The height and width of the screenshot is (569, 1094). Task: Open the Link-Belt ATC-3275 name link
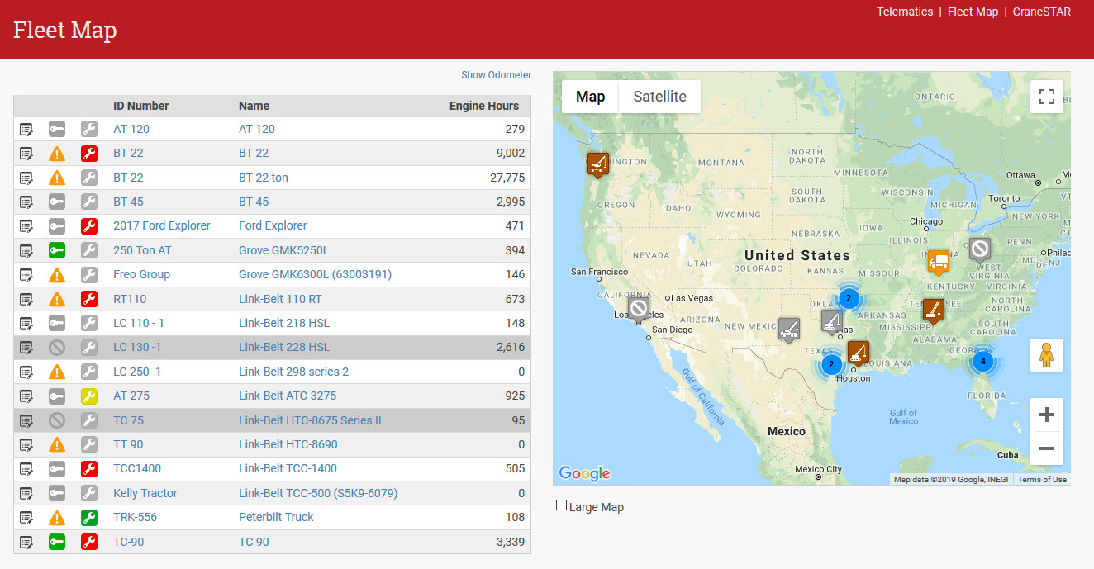pyautogui.click(x=288, y=396)
